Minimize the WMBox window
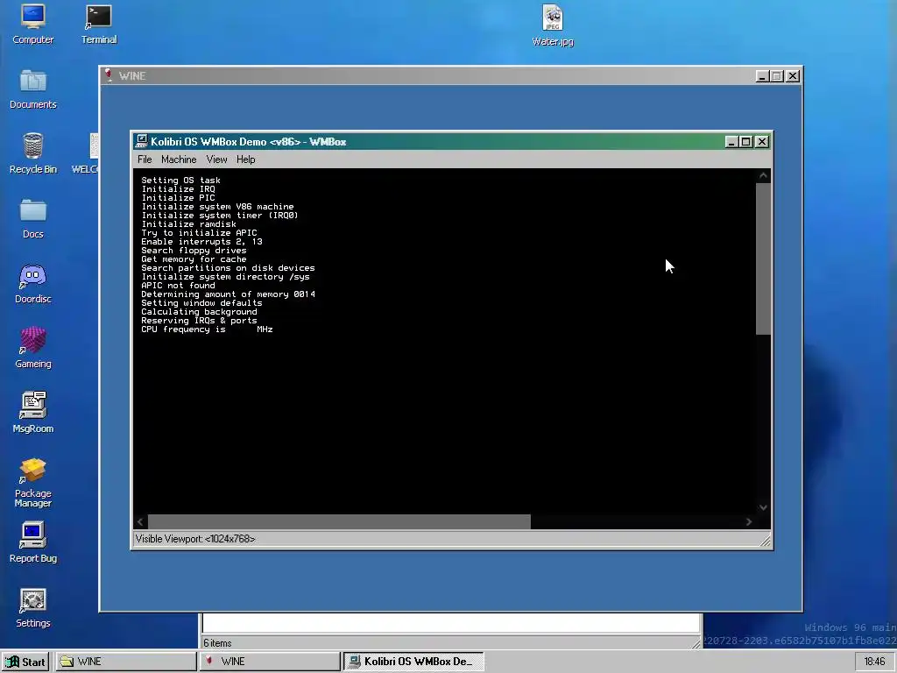The height and width of the screenshot is (673, 897). point(731,141)
